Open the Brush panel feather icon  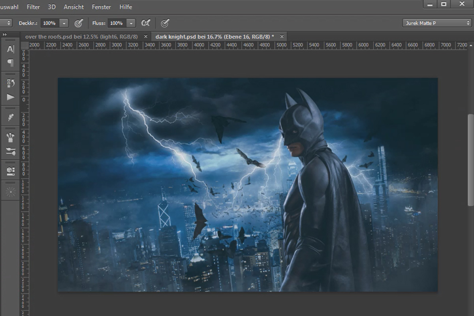coord(11,117)
